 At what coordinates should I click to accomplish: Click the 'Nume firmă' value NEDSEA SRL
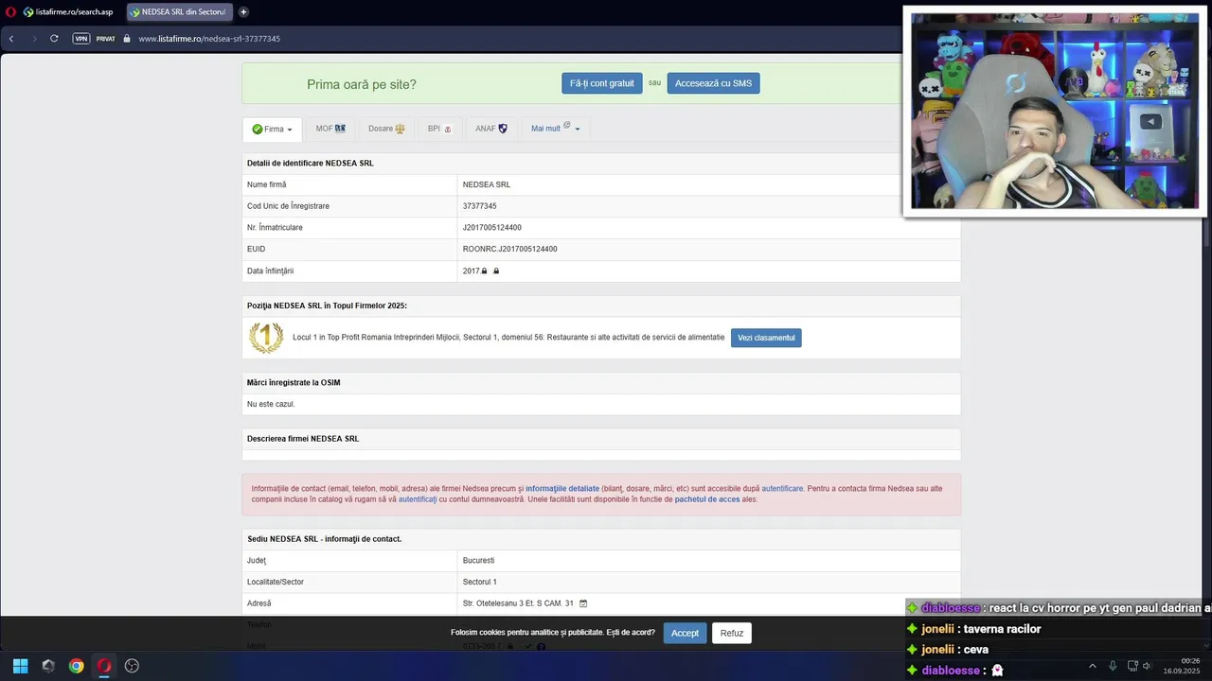(x=486, y=185)
